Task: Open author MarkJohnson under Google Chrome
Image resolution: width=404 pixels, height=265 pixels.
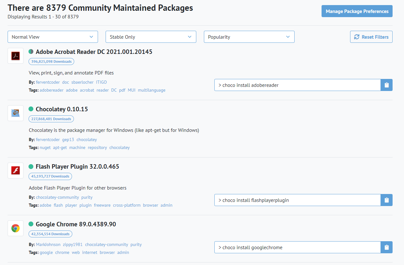Action: coord(48,244)
